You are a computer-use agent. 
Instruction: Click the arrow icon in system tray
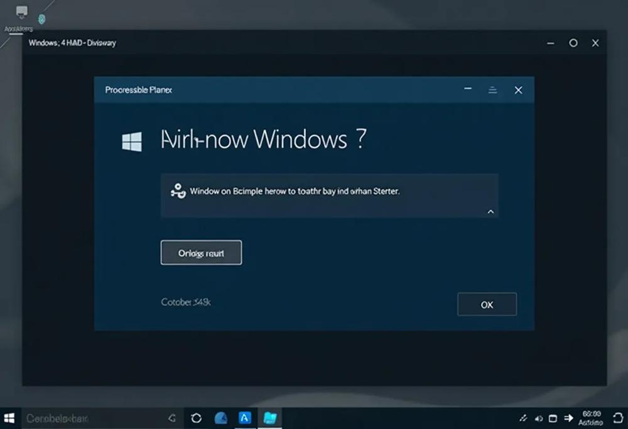pos(568,418)
